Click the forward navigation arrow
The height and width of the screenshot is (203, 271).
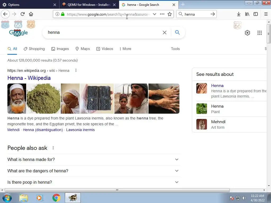[14, 14]
